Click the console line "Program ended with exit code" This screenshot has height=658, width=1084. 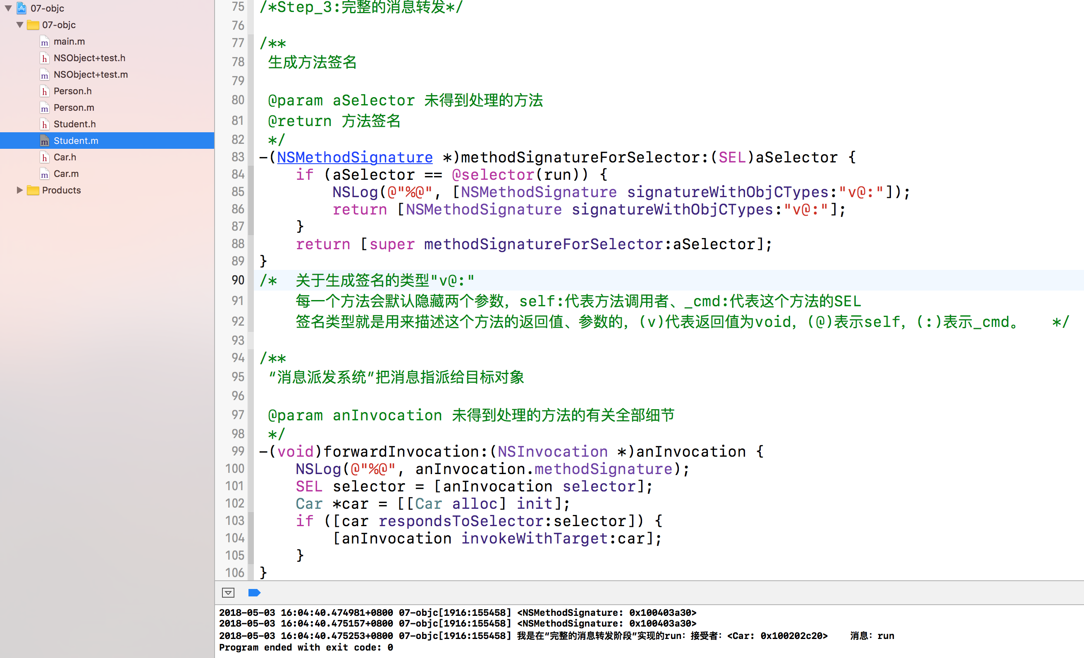pyautogui.click(x=306, y=647)
